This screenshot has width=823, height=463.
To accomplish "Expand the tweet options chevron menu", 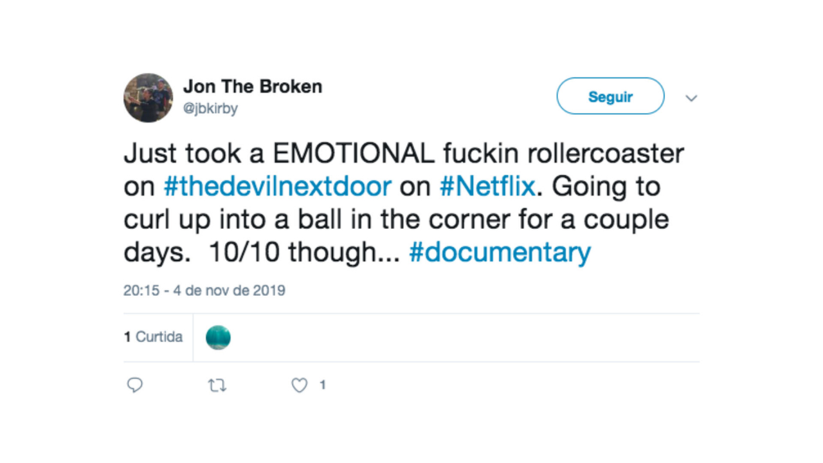I will [691, 98].
